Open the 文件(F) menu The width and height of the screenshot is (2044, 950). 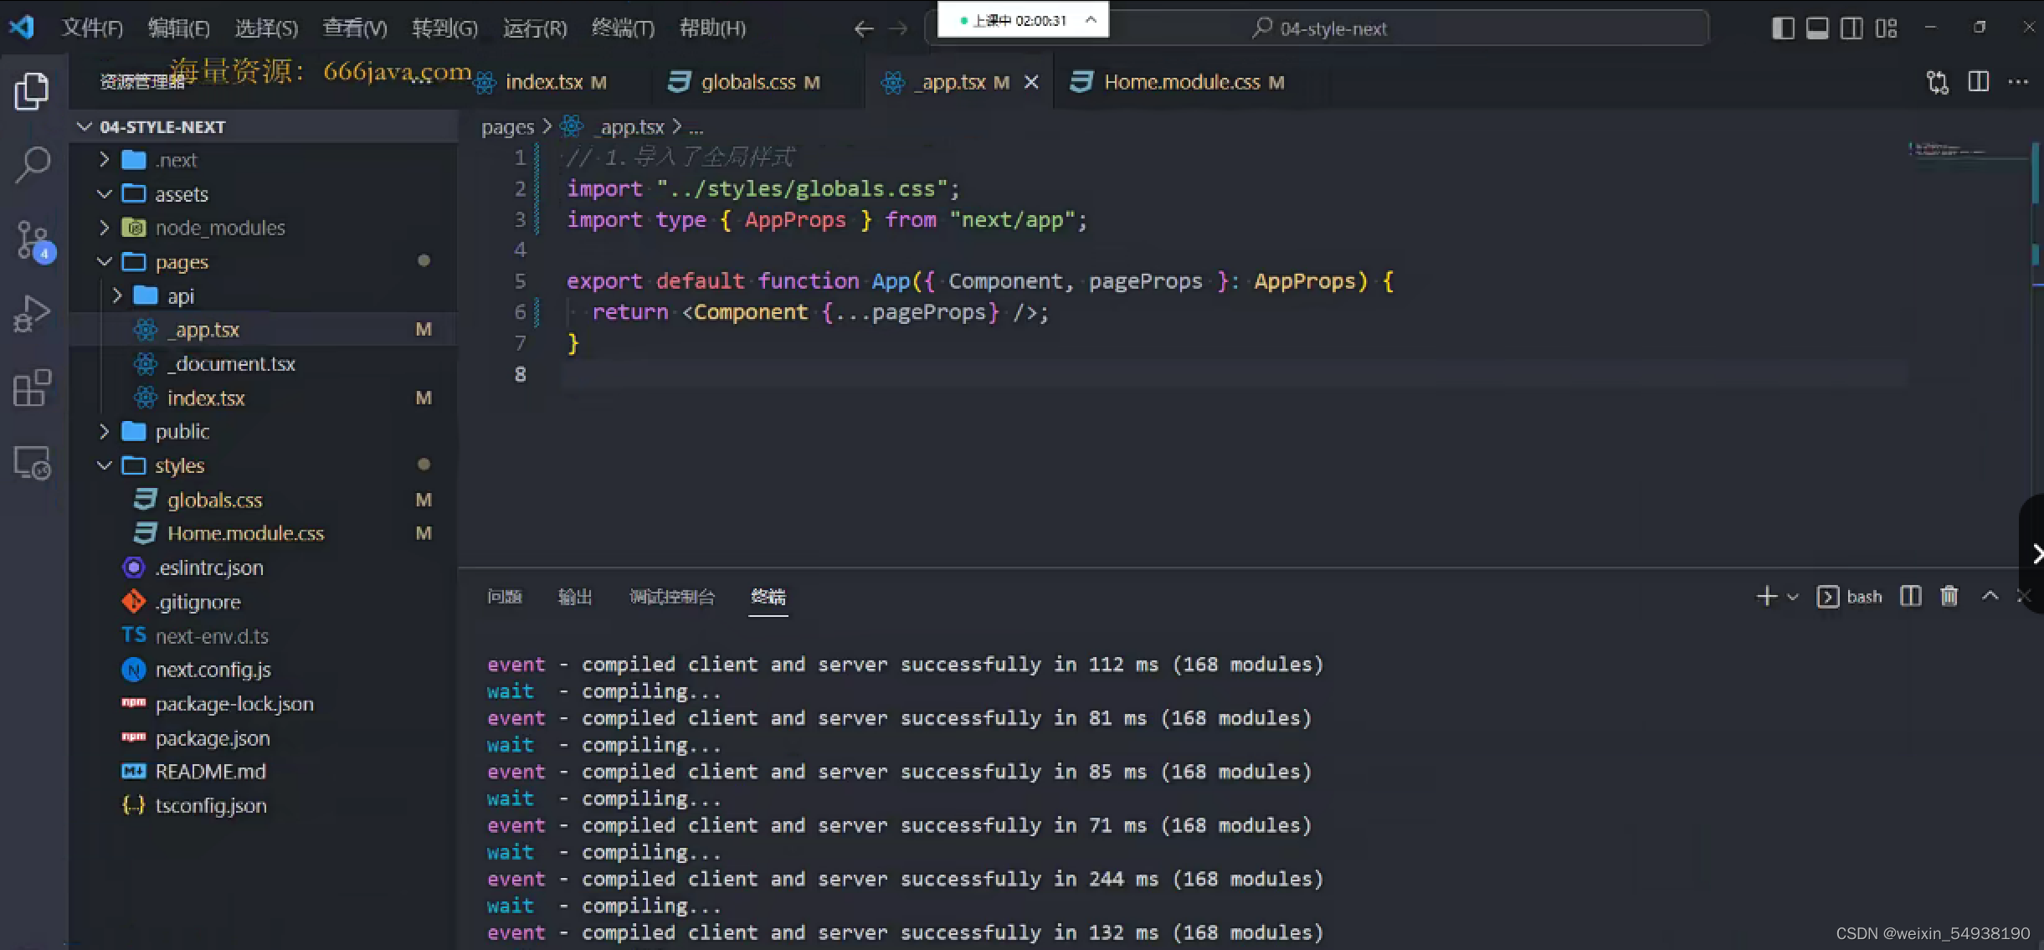(92, 28)
